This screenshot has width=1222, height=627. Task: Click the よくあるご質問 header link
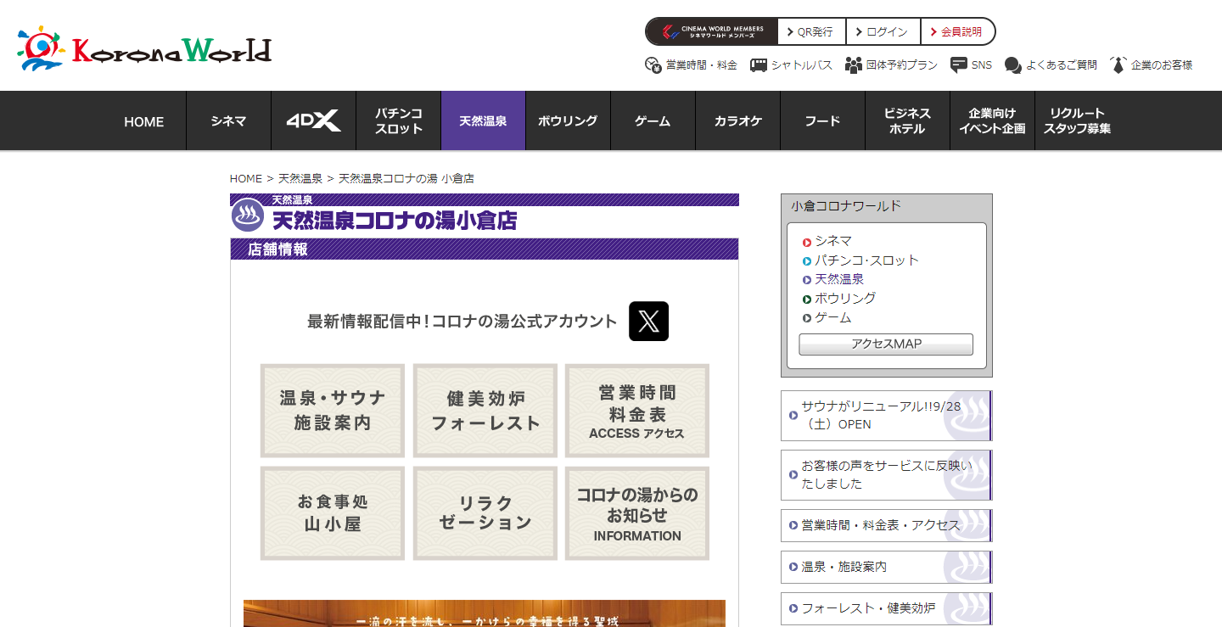tap(1062, 65)
